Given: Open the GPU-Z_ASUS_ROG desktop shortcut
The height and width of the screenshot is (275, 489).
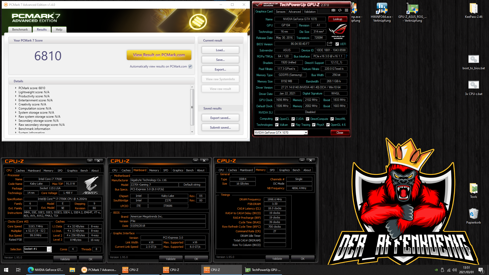Looking at the screenshot, I should click(412, 12).
